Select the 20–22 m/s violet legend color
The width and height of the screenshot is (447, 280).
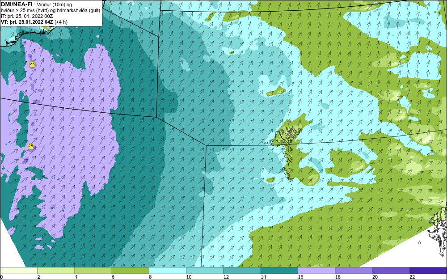pyautogui.click(x=391, y=271)
